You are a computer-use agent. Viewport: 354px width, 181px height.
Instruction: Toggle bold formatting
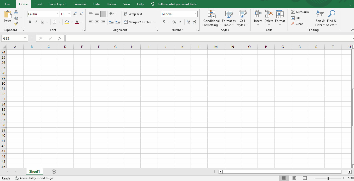(30, 22)
